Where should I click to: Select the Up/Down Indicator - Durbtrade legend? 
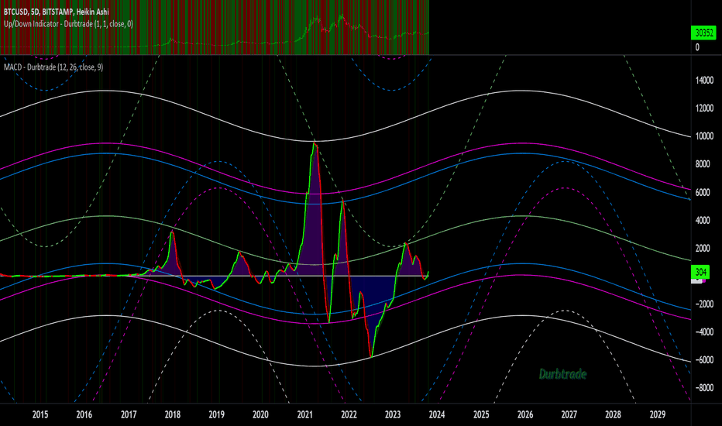click(68, 23)
